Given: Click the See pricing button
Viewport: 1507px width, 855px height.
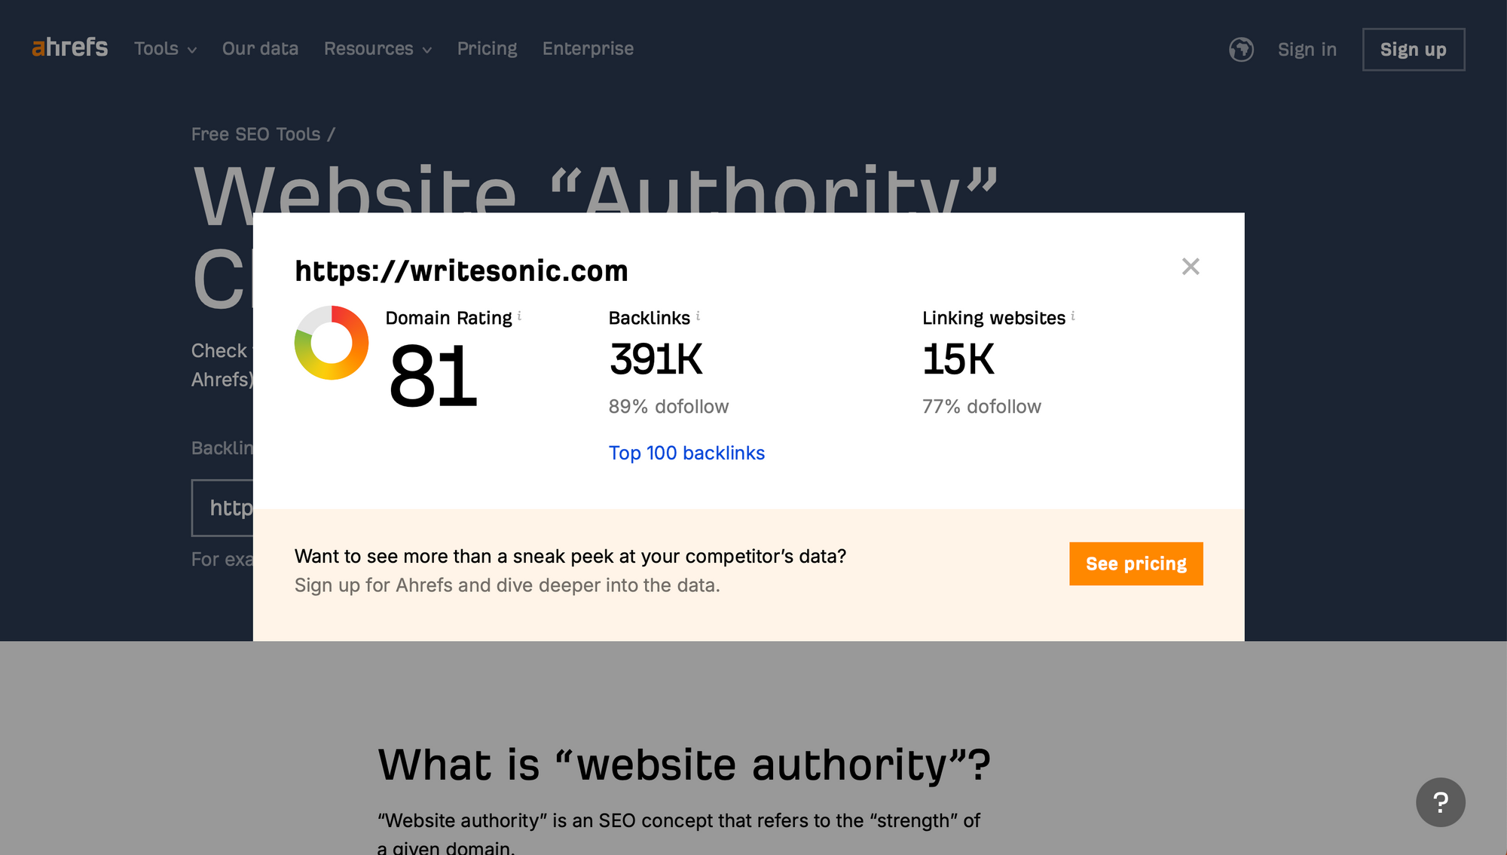Looking at the screenshot, I should [1136, 563].
